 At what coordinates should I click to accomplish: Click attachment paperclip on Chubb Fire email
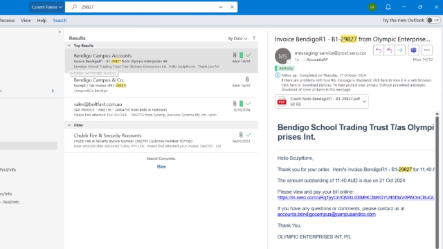[x=241, y=135]
